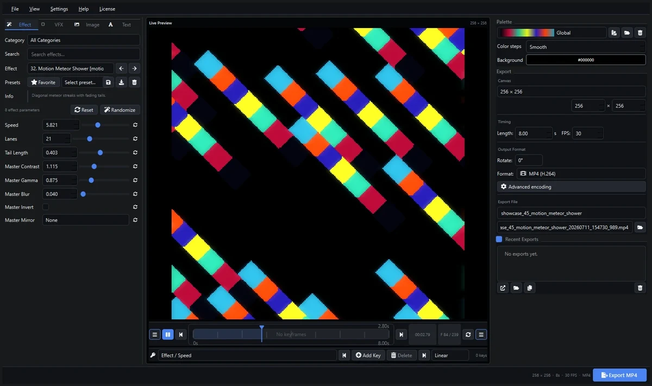This screenshot has height=386, width=652.
Task: Browse for export file folder icon
Action: tap(640, 227)
